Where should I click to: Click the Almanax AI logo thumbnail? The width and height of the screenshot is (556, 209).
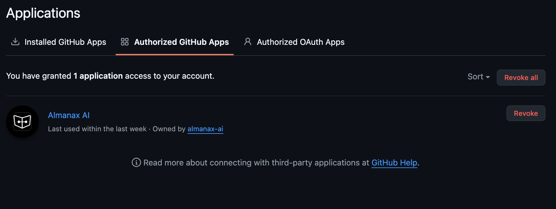[22, 122]
